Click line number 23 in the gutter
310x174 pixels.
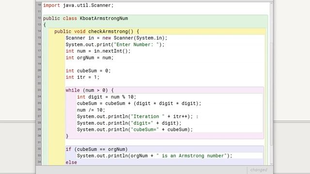pos(39,90)
